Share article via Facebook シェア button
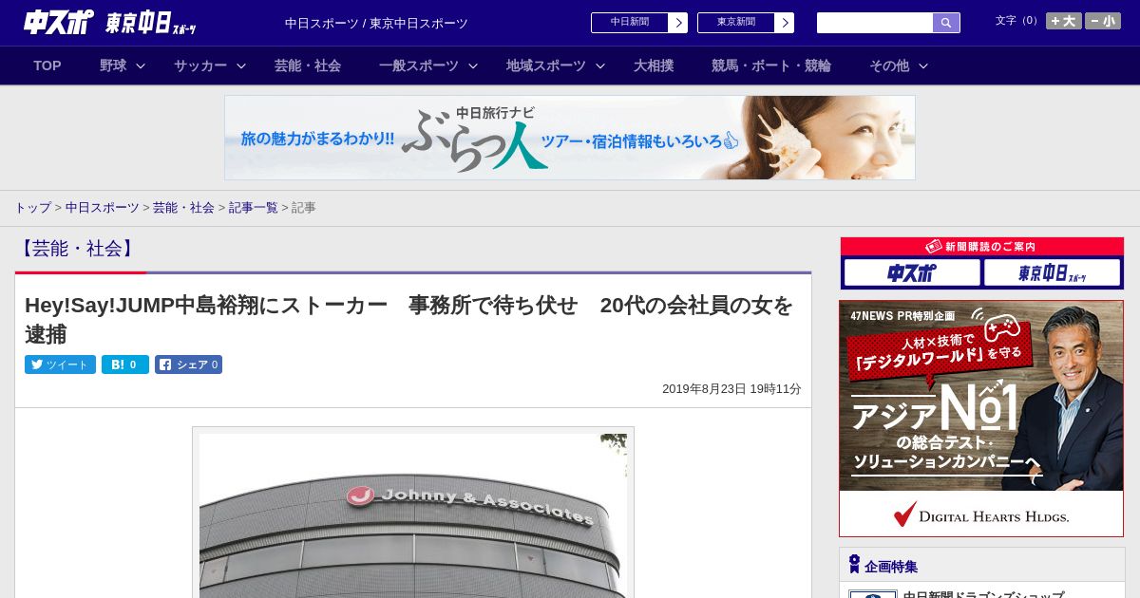The image size is (1140, 598). pos(188,364)
